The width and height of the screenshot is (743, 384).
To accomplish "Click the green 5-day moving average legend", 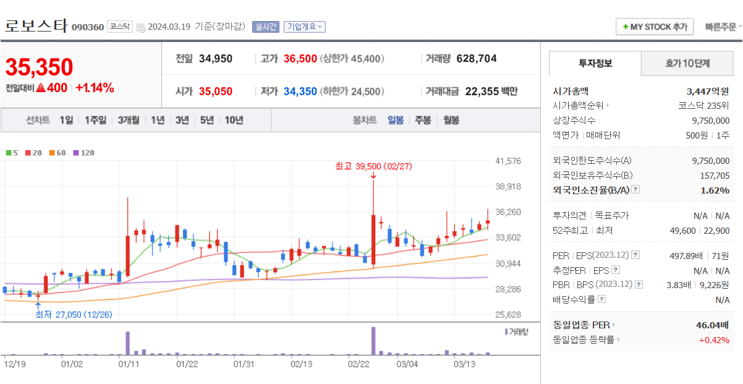I will (x=12, y=152).
